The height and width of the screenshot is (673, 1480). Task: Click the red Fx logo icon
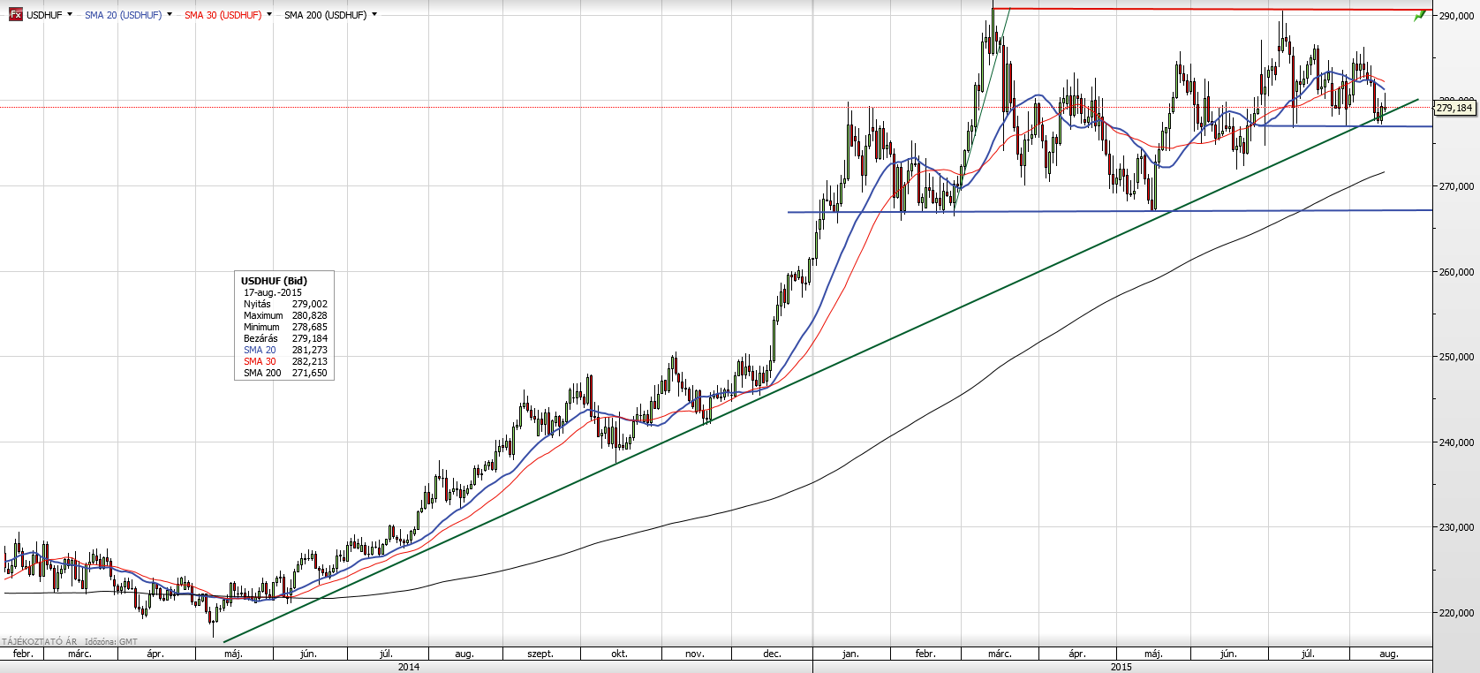[16, 15]
